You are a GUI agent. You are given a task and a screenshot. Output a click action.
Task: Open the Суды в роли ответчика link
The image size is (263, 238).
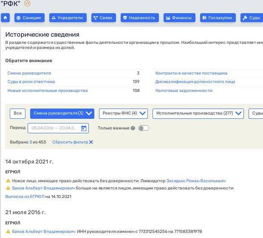click(31, 82)
